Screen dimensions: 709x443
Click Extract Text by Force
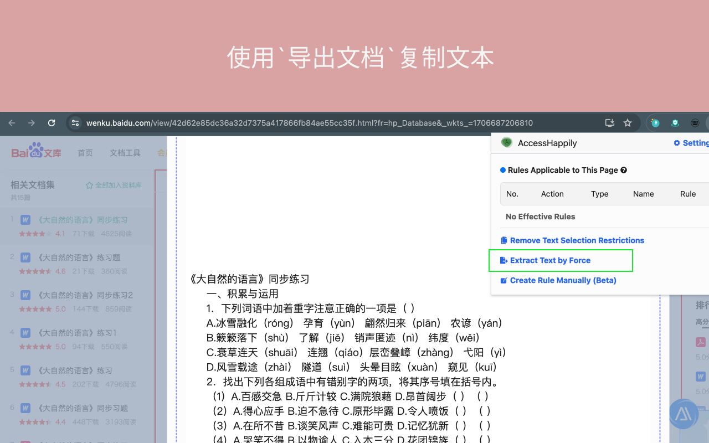(546, 260)
